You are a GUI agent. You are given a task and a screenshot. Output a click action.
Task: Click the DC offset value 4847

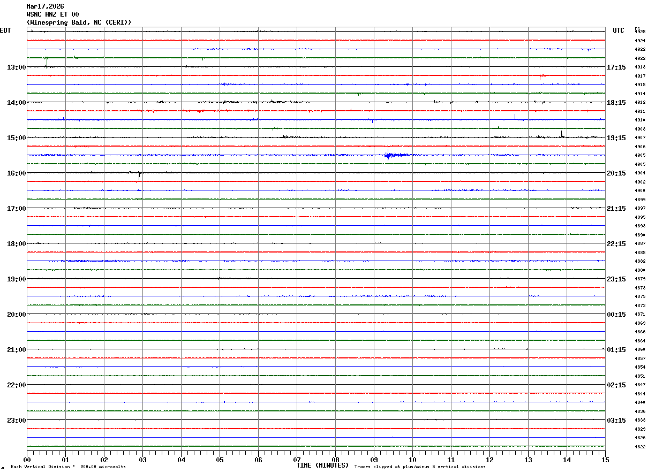tap(639, 385)
